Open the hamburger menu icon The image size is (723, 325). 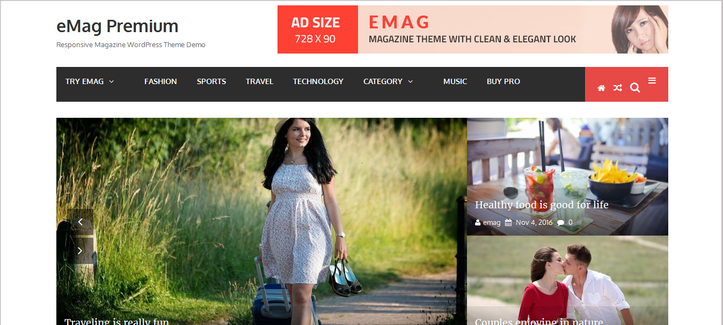(652, 81)
